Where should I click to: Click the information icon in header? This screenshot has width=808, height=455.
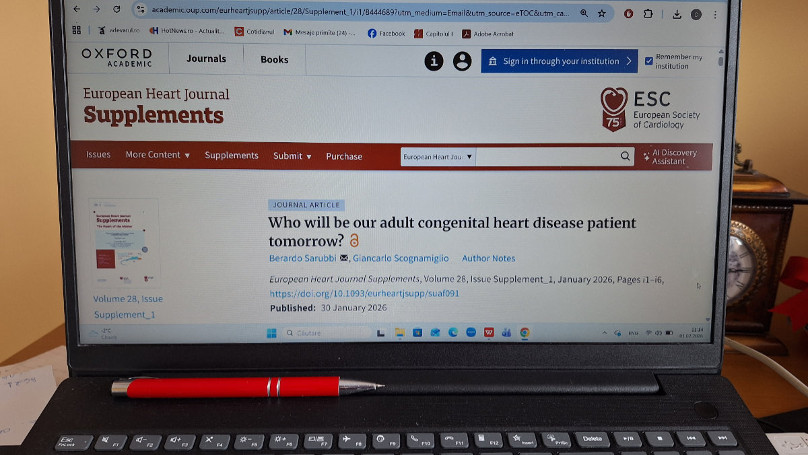point(434,61)
